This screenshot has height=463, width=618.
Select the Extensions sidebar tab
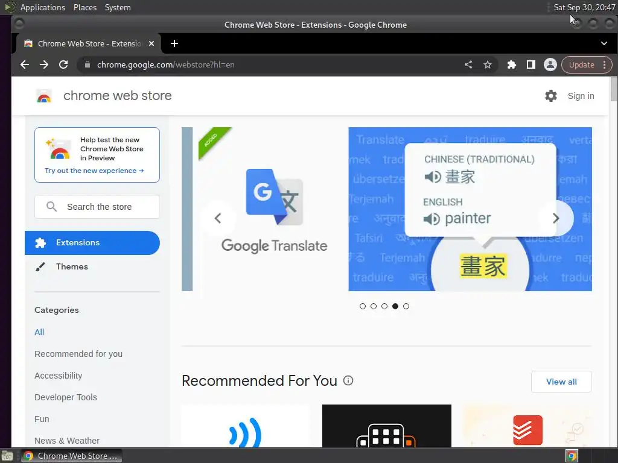[92, 242]
